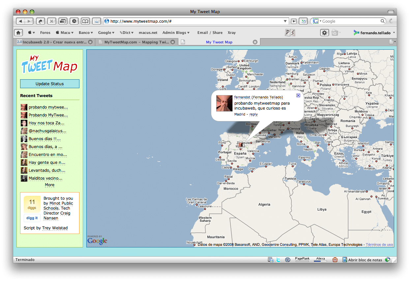Open the history clock icon
The height and width of the screenshot is (281, 410).
pyautogui.click(x=74, y=21)
